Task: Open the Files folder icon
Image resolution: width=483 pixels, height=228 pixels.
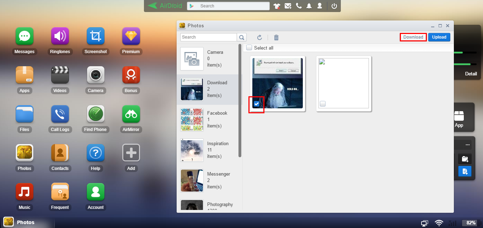Action: 25,114
